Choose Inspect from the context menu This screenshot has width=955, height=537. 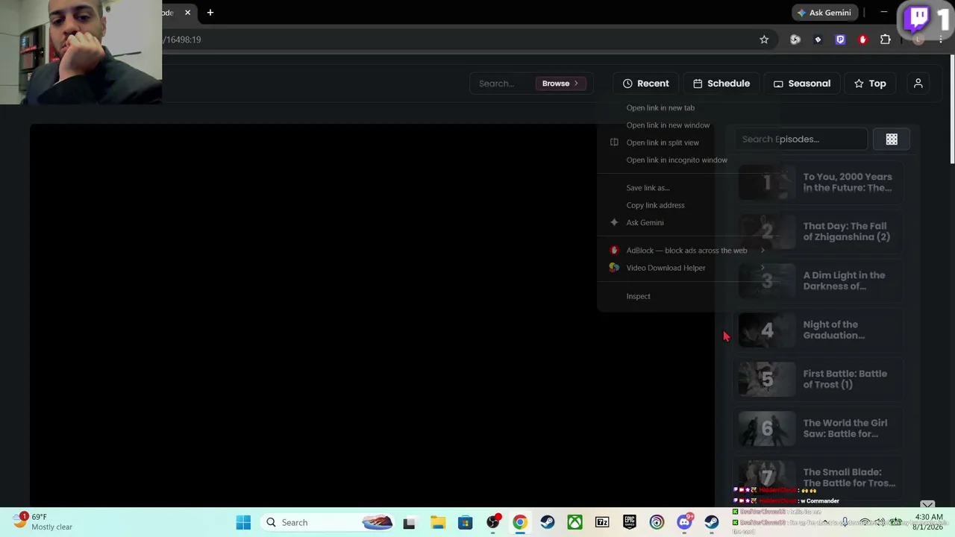[x=638, y=296]
